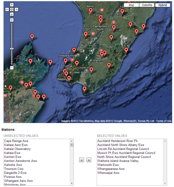Pan the map right with arrow button

17,10
